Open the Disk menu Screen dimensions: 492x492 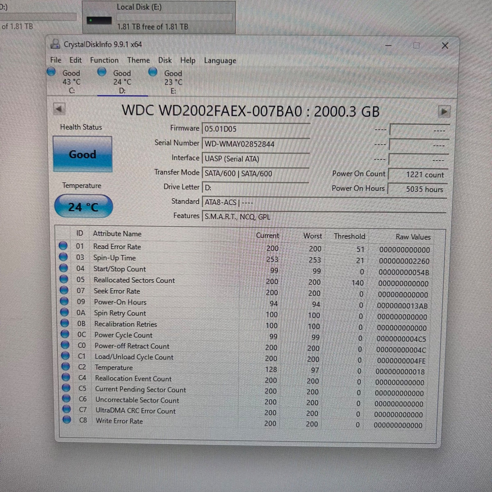click(x=165, y=60)
